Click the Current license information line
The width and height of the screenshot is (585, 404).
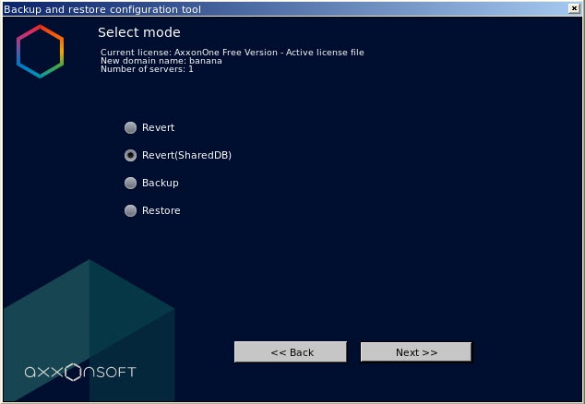click(232, 53)
